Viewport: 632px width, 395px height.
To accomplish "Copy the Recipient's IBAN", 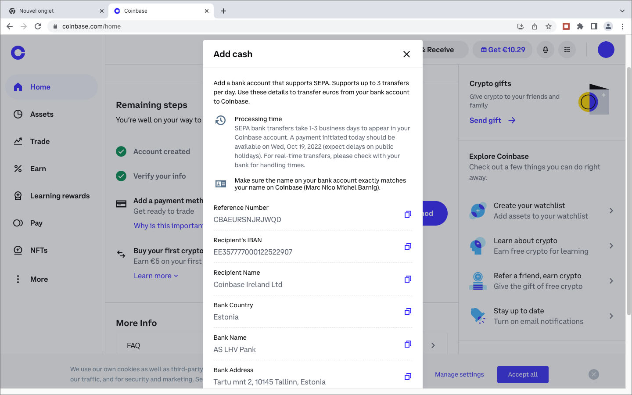I will [x=408, y=247].
